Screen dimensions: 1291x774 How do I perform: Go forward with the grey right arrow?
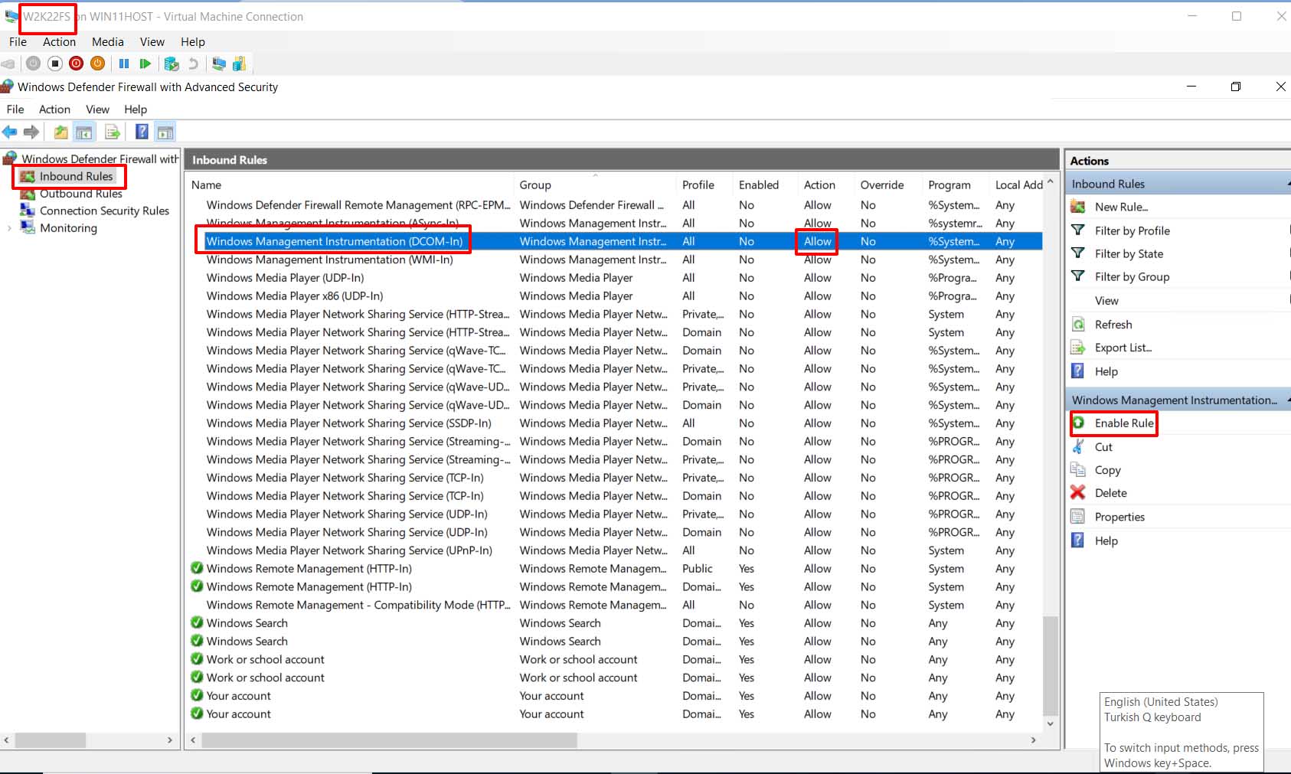pos(31,132)
